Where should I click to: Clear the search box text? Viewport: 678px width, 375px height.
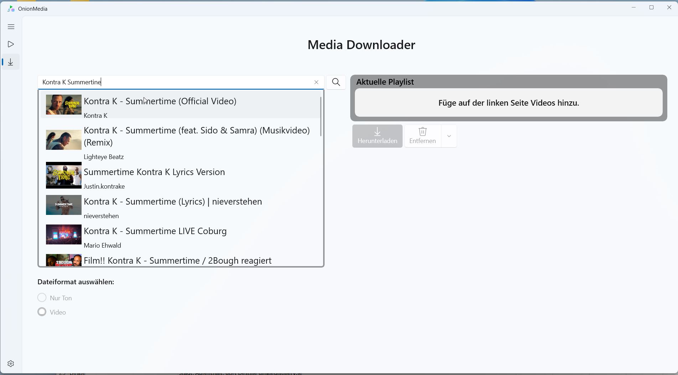(316, 82)
